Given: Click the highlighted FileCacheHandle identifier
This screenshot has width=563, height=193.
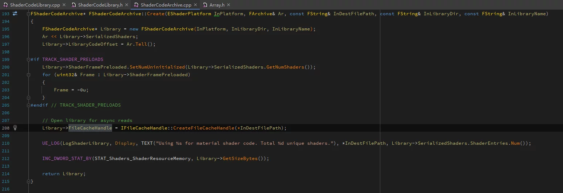Looking at the screenshot, I should coord(90,128).
